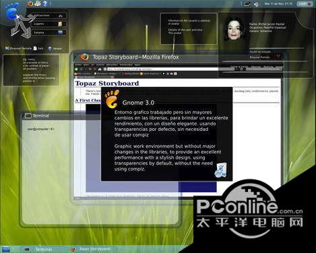
Task: Click the user avatar photo
Action: pyautogui.click(x=235, y=28)
